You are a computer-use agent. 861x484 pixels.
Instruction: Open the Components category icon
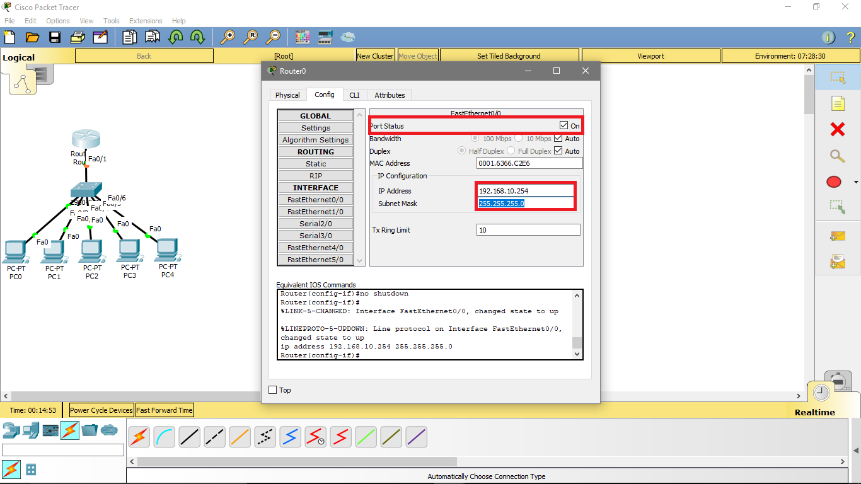(50, 430)
